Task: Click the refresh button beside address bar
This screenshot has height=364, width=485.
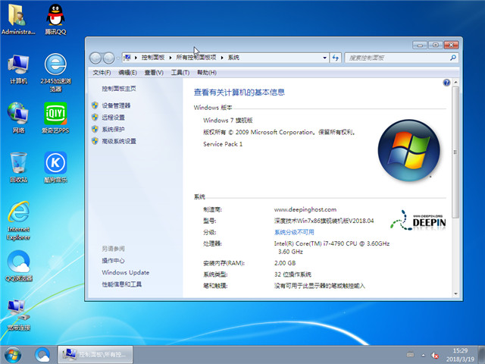Action: [335, 58]
